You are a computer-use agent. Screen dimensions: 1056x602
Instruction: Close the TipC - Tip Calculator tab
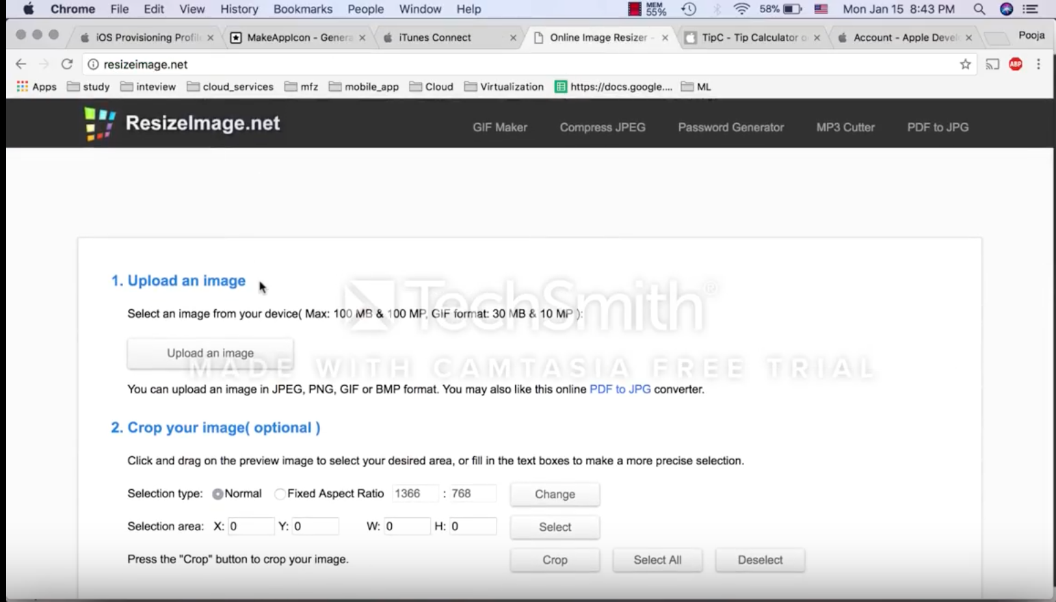pos(817,38)
